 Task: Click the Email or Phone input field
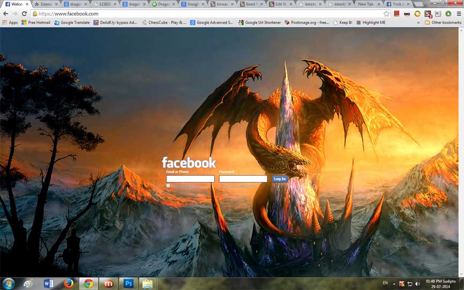click(190, 179)
